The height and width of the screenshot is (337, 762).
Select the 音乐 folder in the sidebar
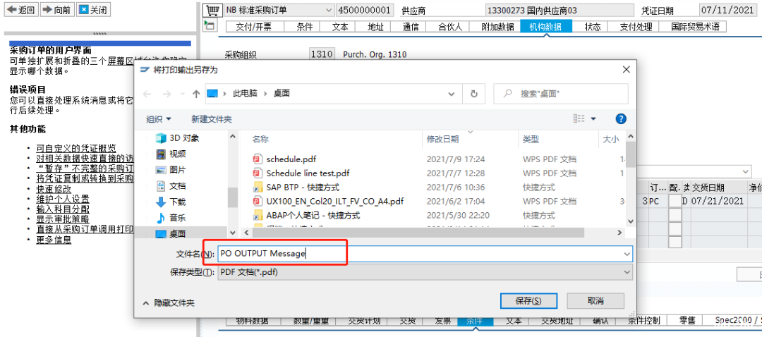pos(171,218)
